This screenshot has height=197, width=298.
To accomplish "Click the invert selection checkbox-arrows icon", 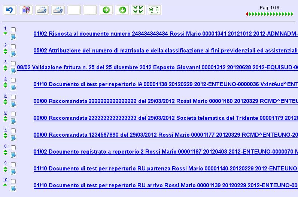I will (x=155, y=10).
